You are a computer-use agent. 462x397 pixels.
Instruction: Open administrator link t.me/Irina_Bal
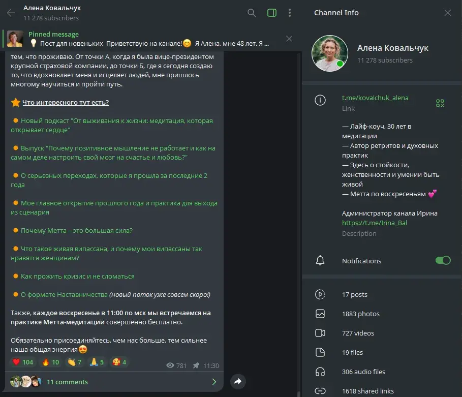[x=374, y=223]
